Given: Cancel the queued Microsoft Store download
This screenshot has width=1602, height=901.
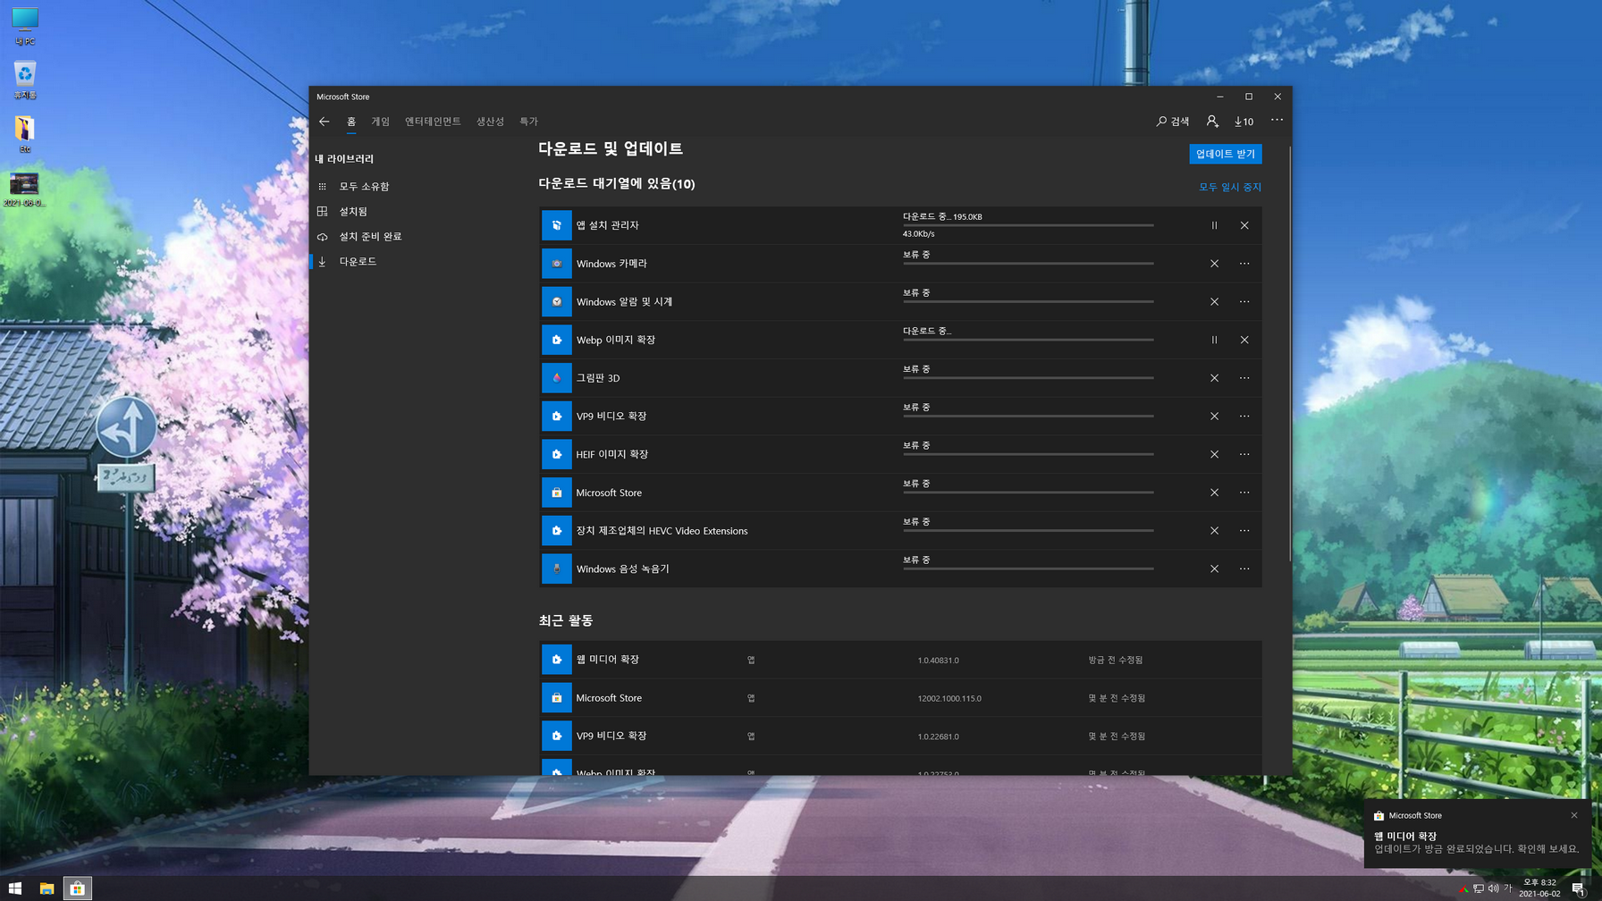Looking at the screenshot, I should click(x=1214, y=493).
